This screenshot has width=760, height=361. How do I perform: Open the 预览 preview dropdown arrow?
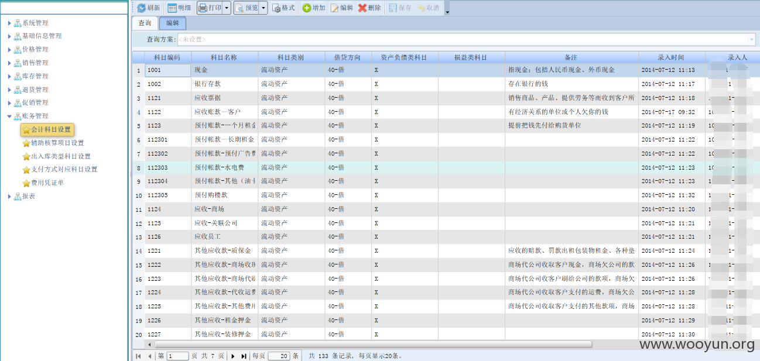263,8
